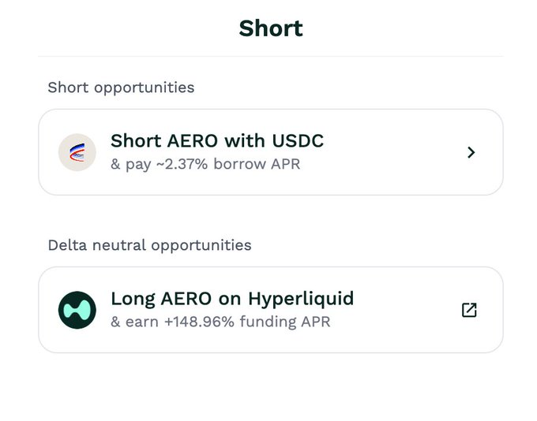Click the 'Short' page heading
This screenshot has height=421, width=537.
271,28
